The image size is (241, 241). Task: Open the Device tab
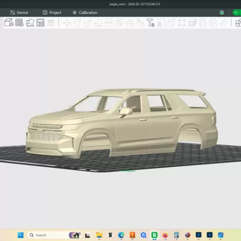[19, 13]
